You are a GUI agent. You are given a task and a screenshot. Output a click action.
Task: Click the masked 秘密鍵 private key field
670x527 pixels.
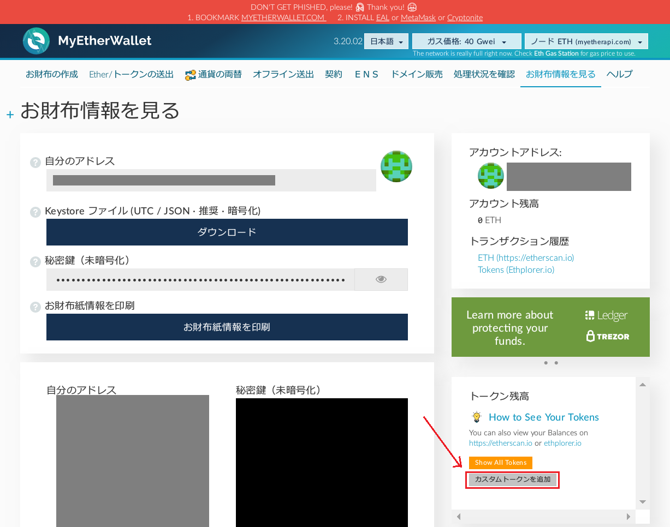pyautogui.click(x=200, y=279)
